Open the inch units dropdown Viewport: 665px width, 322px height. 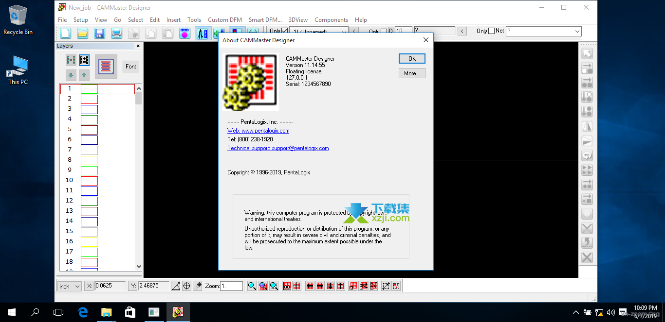tap(69, 286)
